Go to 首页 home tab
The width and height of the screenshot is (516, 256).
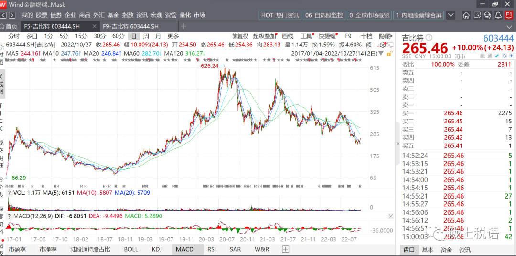[x=9, y=26]
